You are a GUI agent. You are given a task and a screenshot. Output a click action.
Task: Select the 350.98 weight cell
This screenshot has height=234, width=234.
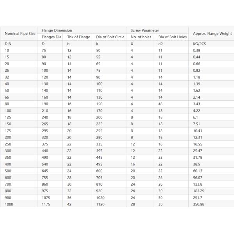[199, 204]
